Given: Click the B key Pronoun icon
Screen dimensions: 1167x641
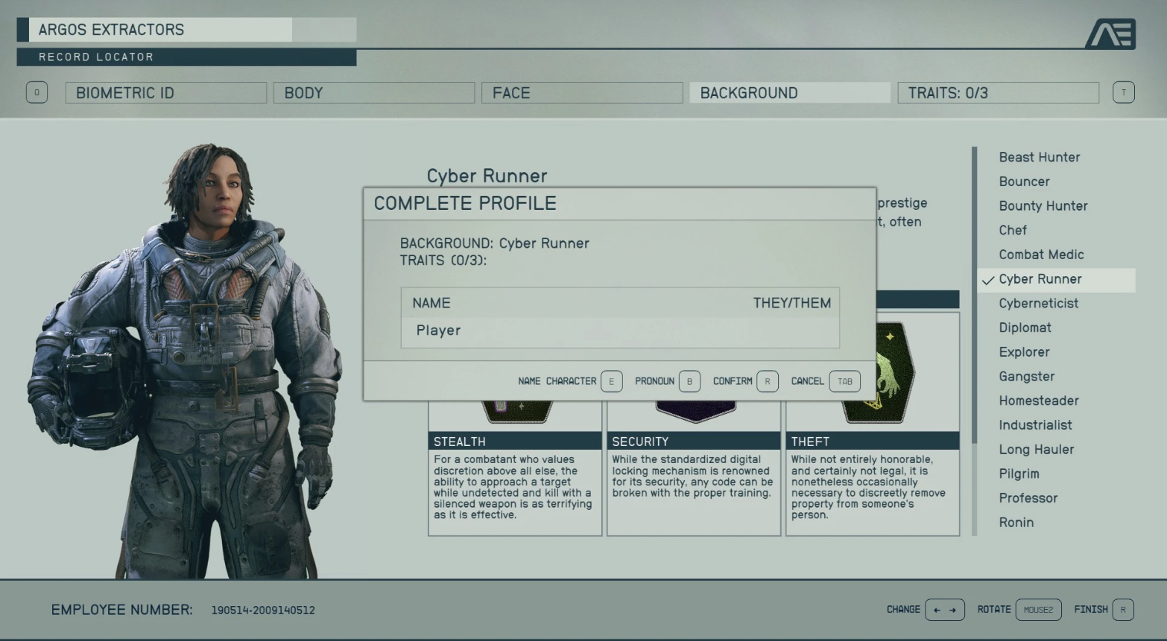Looking at the screenshot, I should 689,381.
